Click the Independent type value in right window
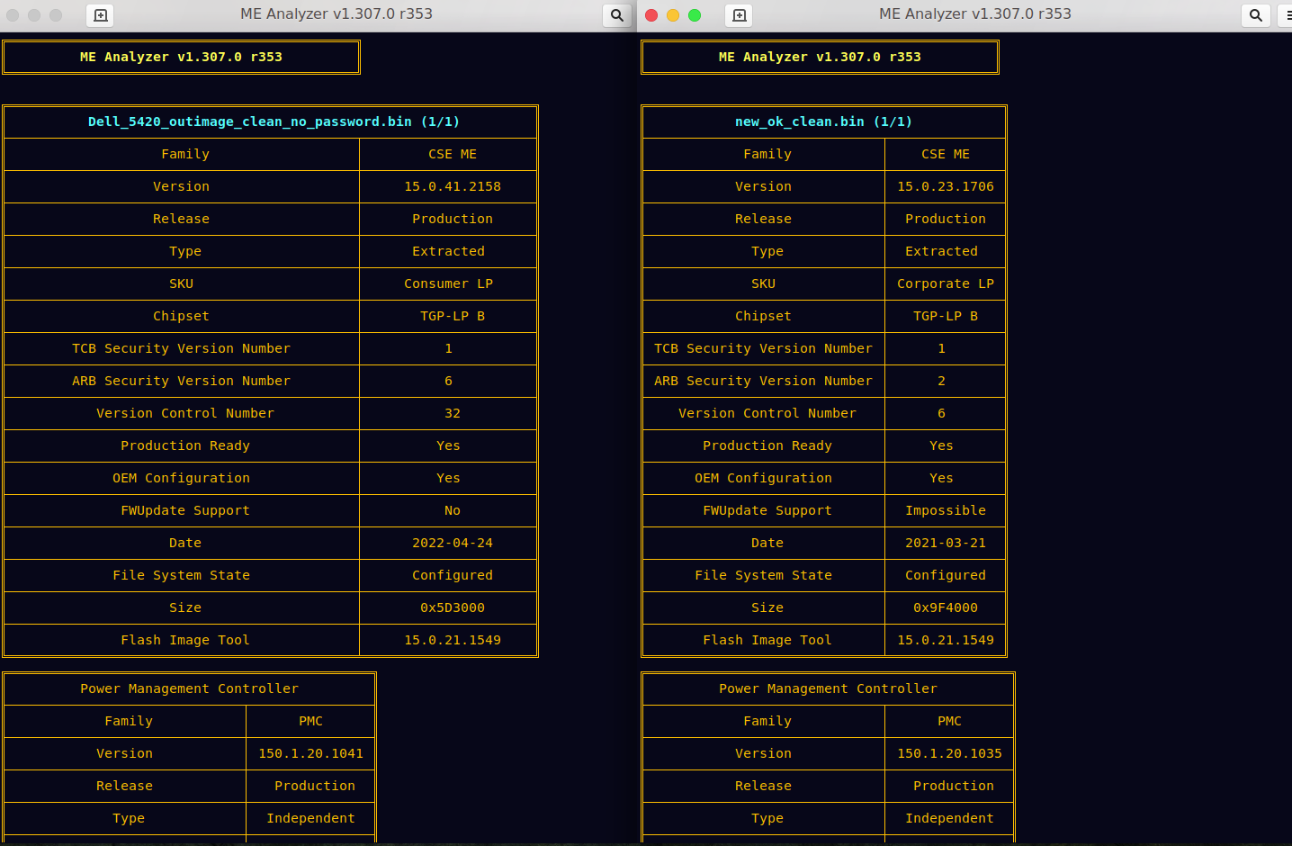 click(x=949, y=818)
